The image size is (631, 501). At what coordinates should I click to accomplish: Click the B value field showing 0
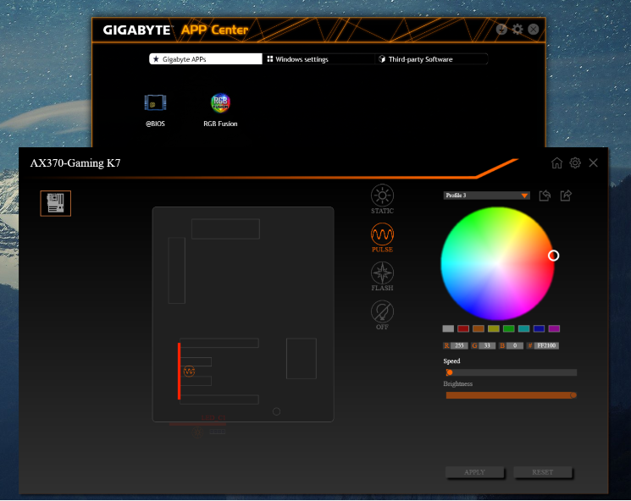(x=515, y=345)
